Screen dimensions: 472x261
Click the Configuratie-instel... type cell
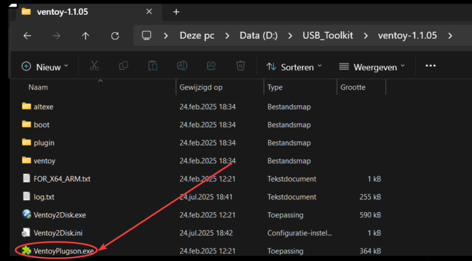tap(299, 233)
